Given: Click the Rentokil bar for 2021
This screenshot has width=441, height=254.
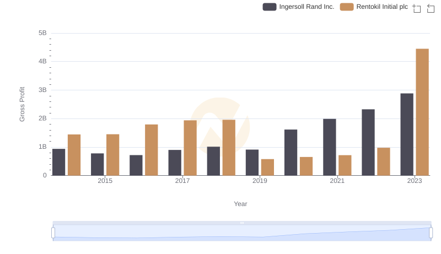Looking at the screenshot, I should pos(345,165).
